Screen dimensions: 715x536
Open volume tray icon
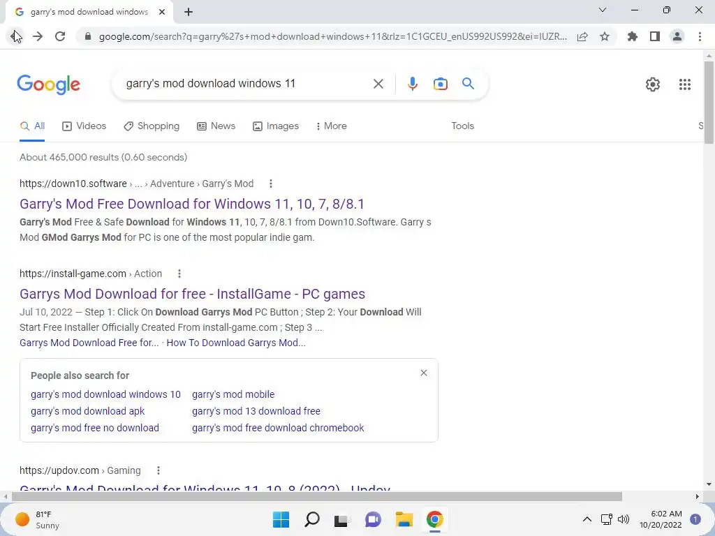(x=624, y=519)
